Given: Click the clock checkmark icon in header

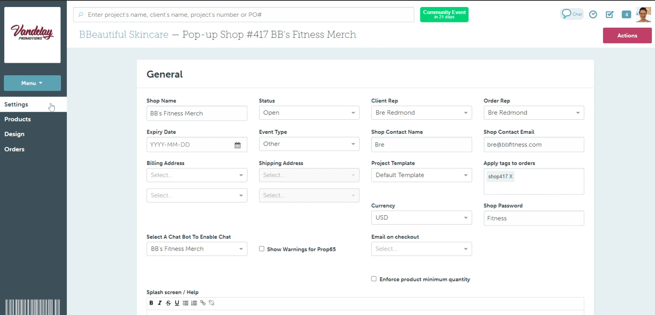Looking at the screenshot, I should click(593, 14).
